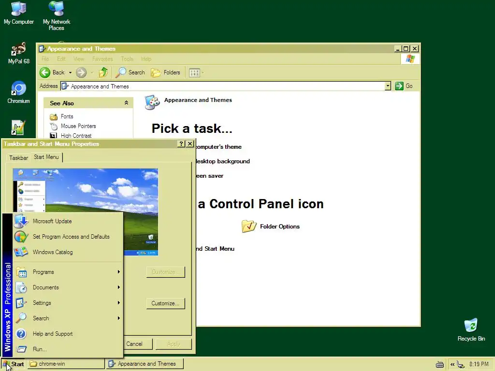Screen dimensions: 495x371
Task: Open the Edit menu in Explorer
Action: (61, 59)
